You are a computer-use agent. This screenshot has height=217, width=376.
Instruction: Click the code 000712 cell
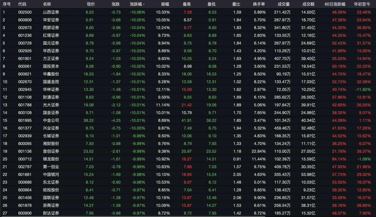point(25,159)
